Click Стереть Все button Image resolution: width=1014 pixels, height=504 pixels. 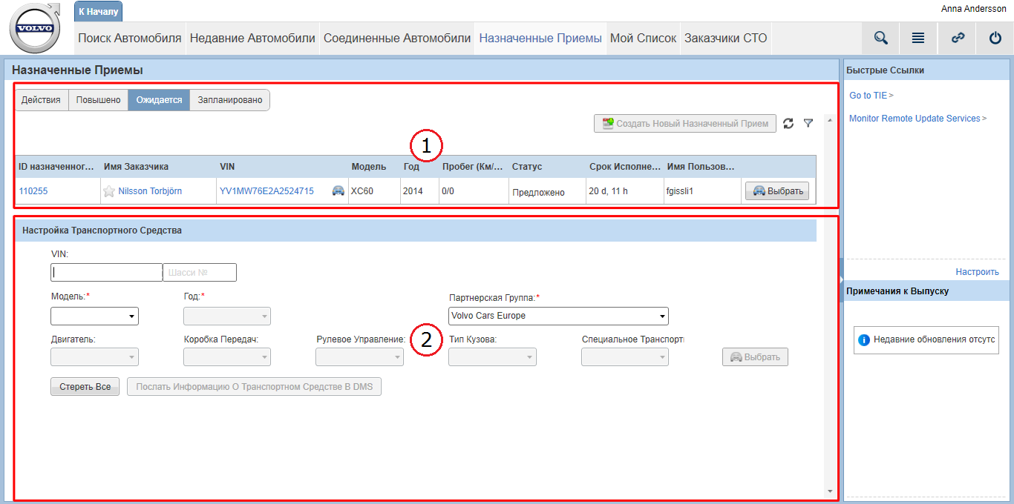pyautogui.click(x=85, y=387)
